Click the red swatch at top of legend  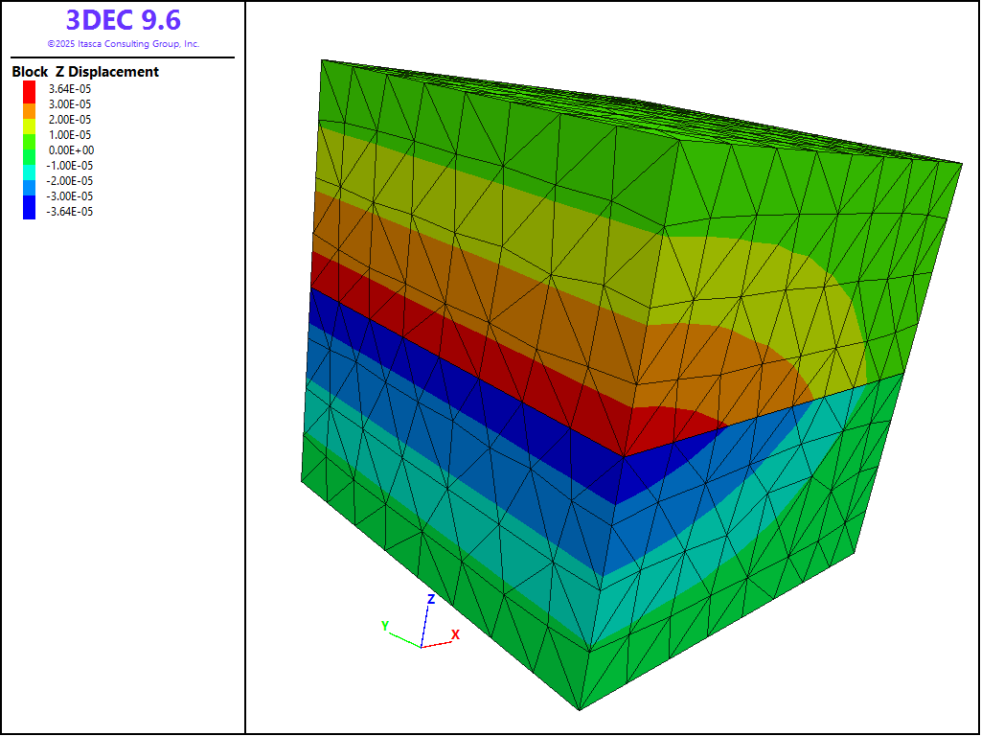[x=29, y=89]
